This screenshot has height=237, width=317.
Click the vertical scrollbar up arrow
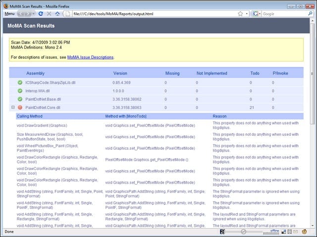313,20
